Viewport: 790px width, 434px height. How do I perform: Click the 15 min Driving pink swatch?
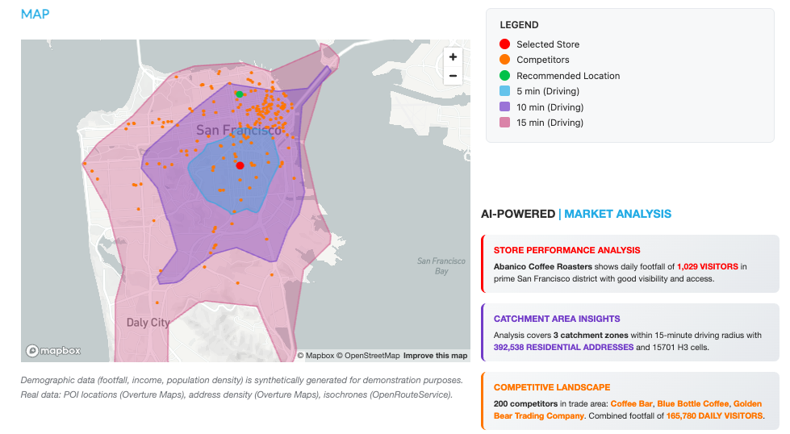504,123
